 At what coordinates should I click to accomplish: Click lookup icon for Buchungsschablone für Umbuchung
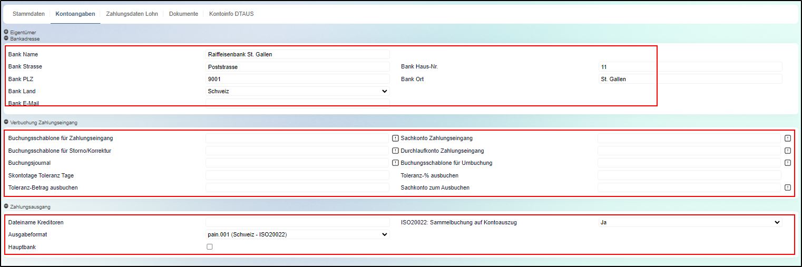point(788,163)
